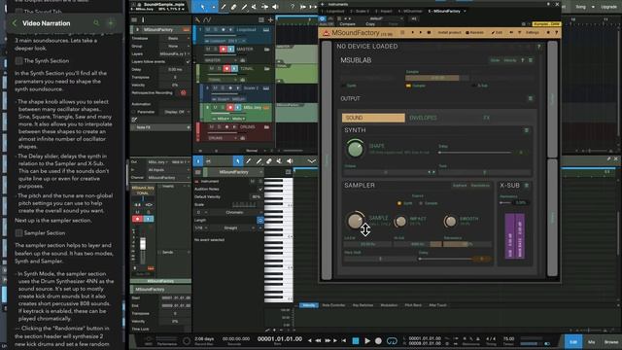Click the record button in transport bar
The image size is (622, 350).
(378, 340)
